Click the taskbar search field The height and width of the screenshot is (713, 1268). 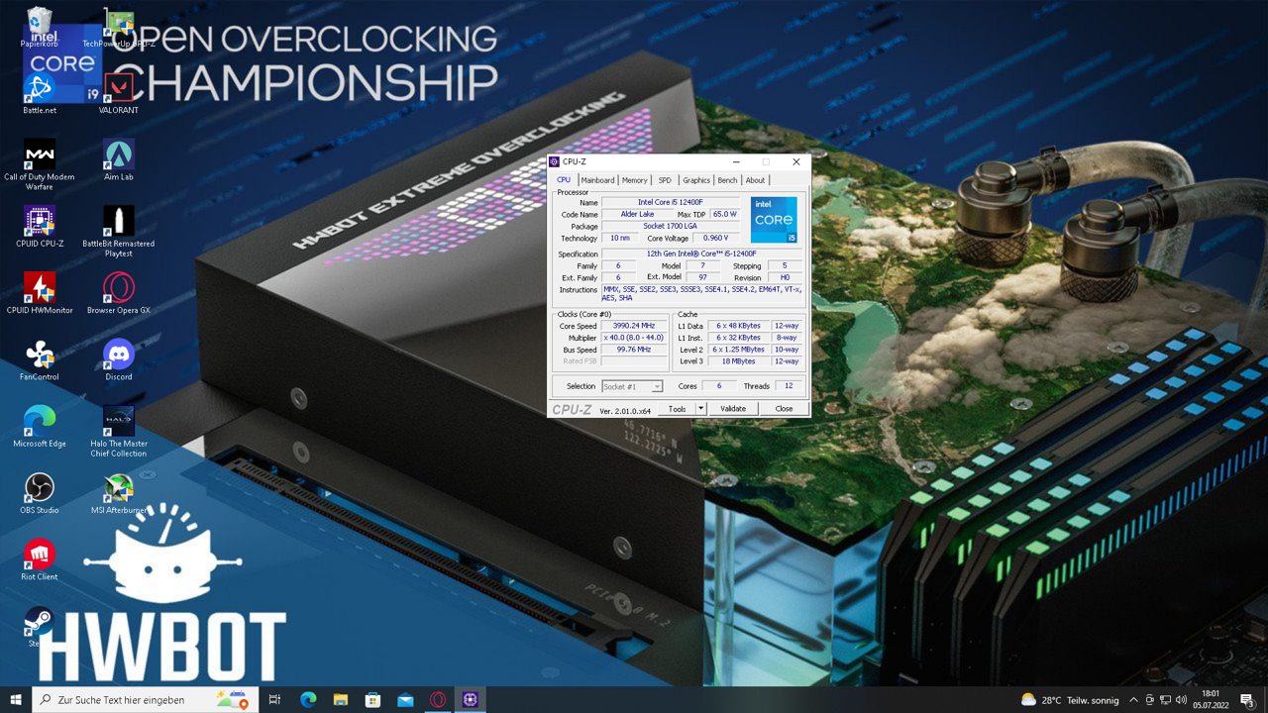point(146,699)
